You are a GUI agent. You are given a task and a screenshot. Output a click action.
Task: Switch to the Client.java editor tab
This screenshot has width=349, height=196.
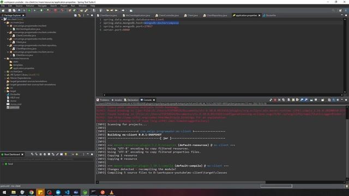191,15
